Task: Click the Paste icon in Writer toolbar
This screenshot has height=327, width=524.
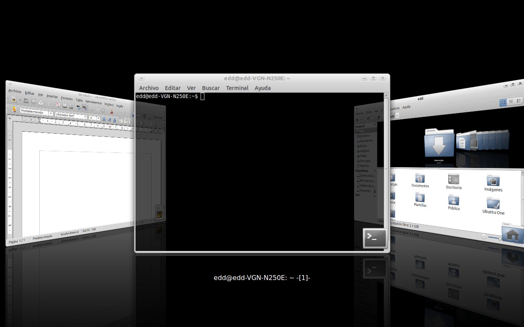Action: 103,110
